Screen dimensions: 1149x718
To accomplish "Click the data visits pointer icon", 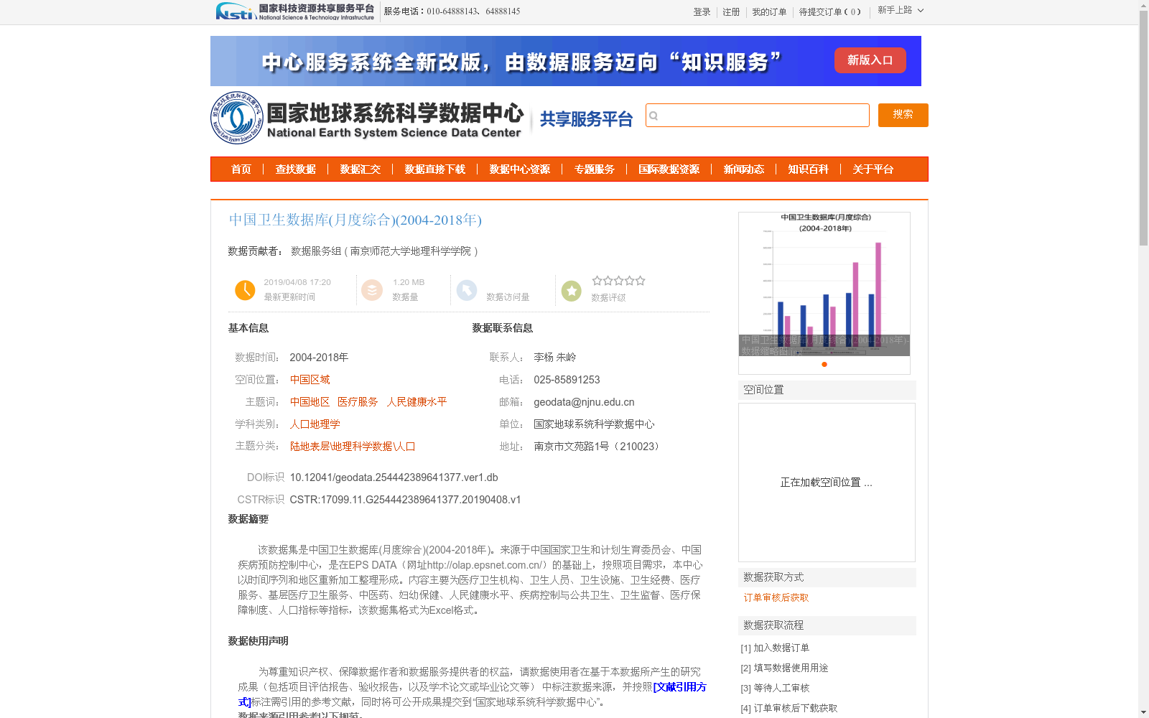I will (467, 290).
